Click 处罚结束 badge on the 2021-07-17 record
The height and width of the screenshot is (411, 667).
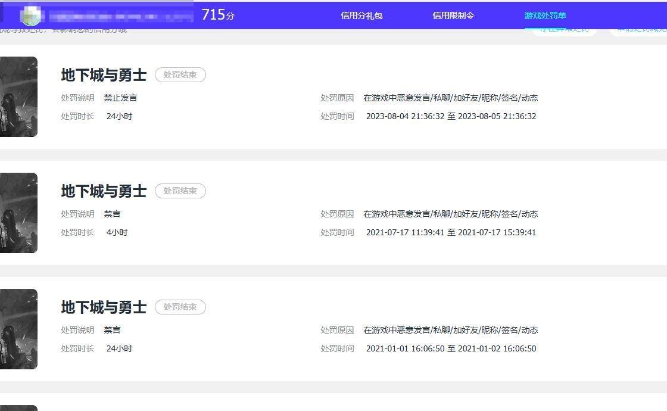click(x=180, y=191)
